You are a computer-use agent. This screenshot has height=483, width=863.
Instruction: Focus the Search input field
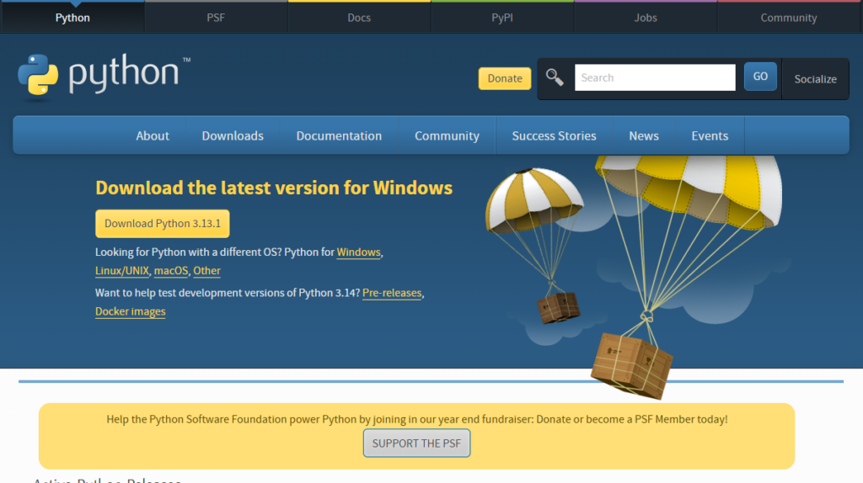655,77
